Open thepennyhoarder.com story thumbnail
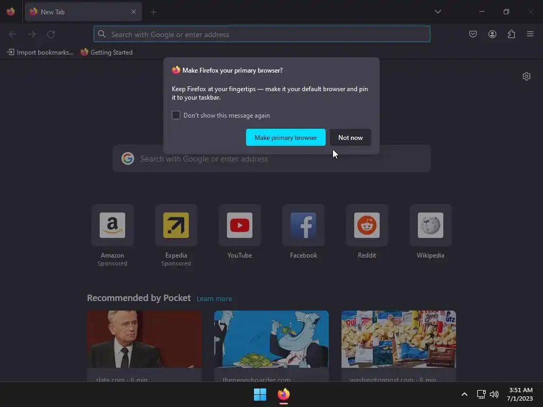This screenshot has width=543, height=407. [271, 339]
